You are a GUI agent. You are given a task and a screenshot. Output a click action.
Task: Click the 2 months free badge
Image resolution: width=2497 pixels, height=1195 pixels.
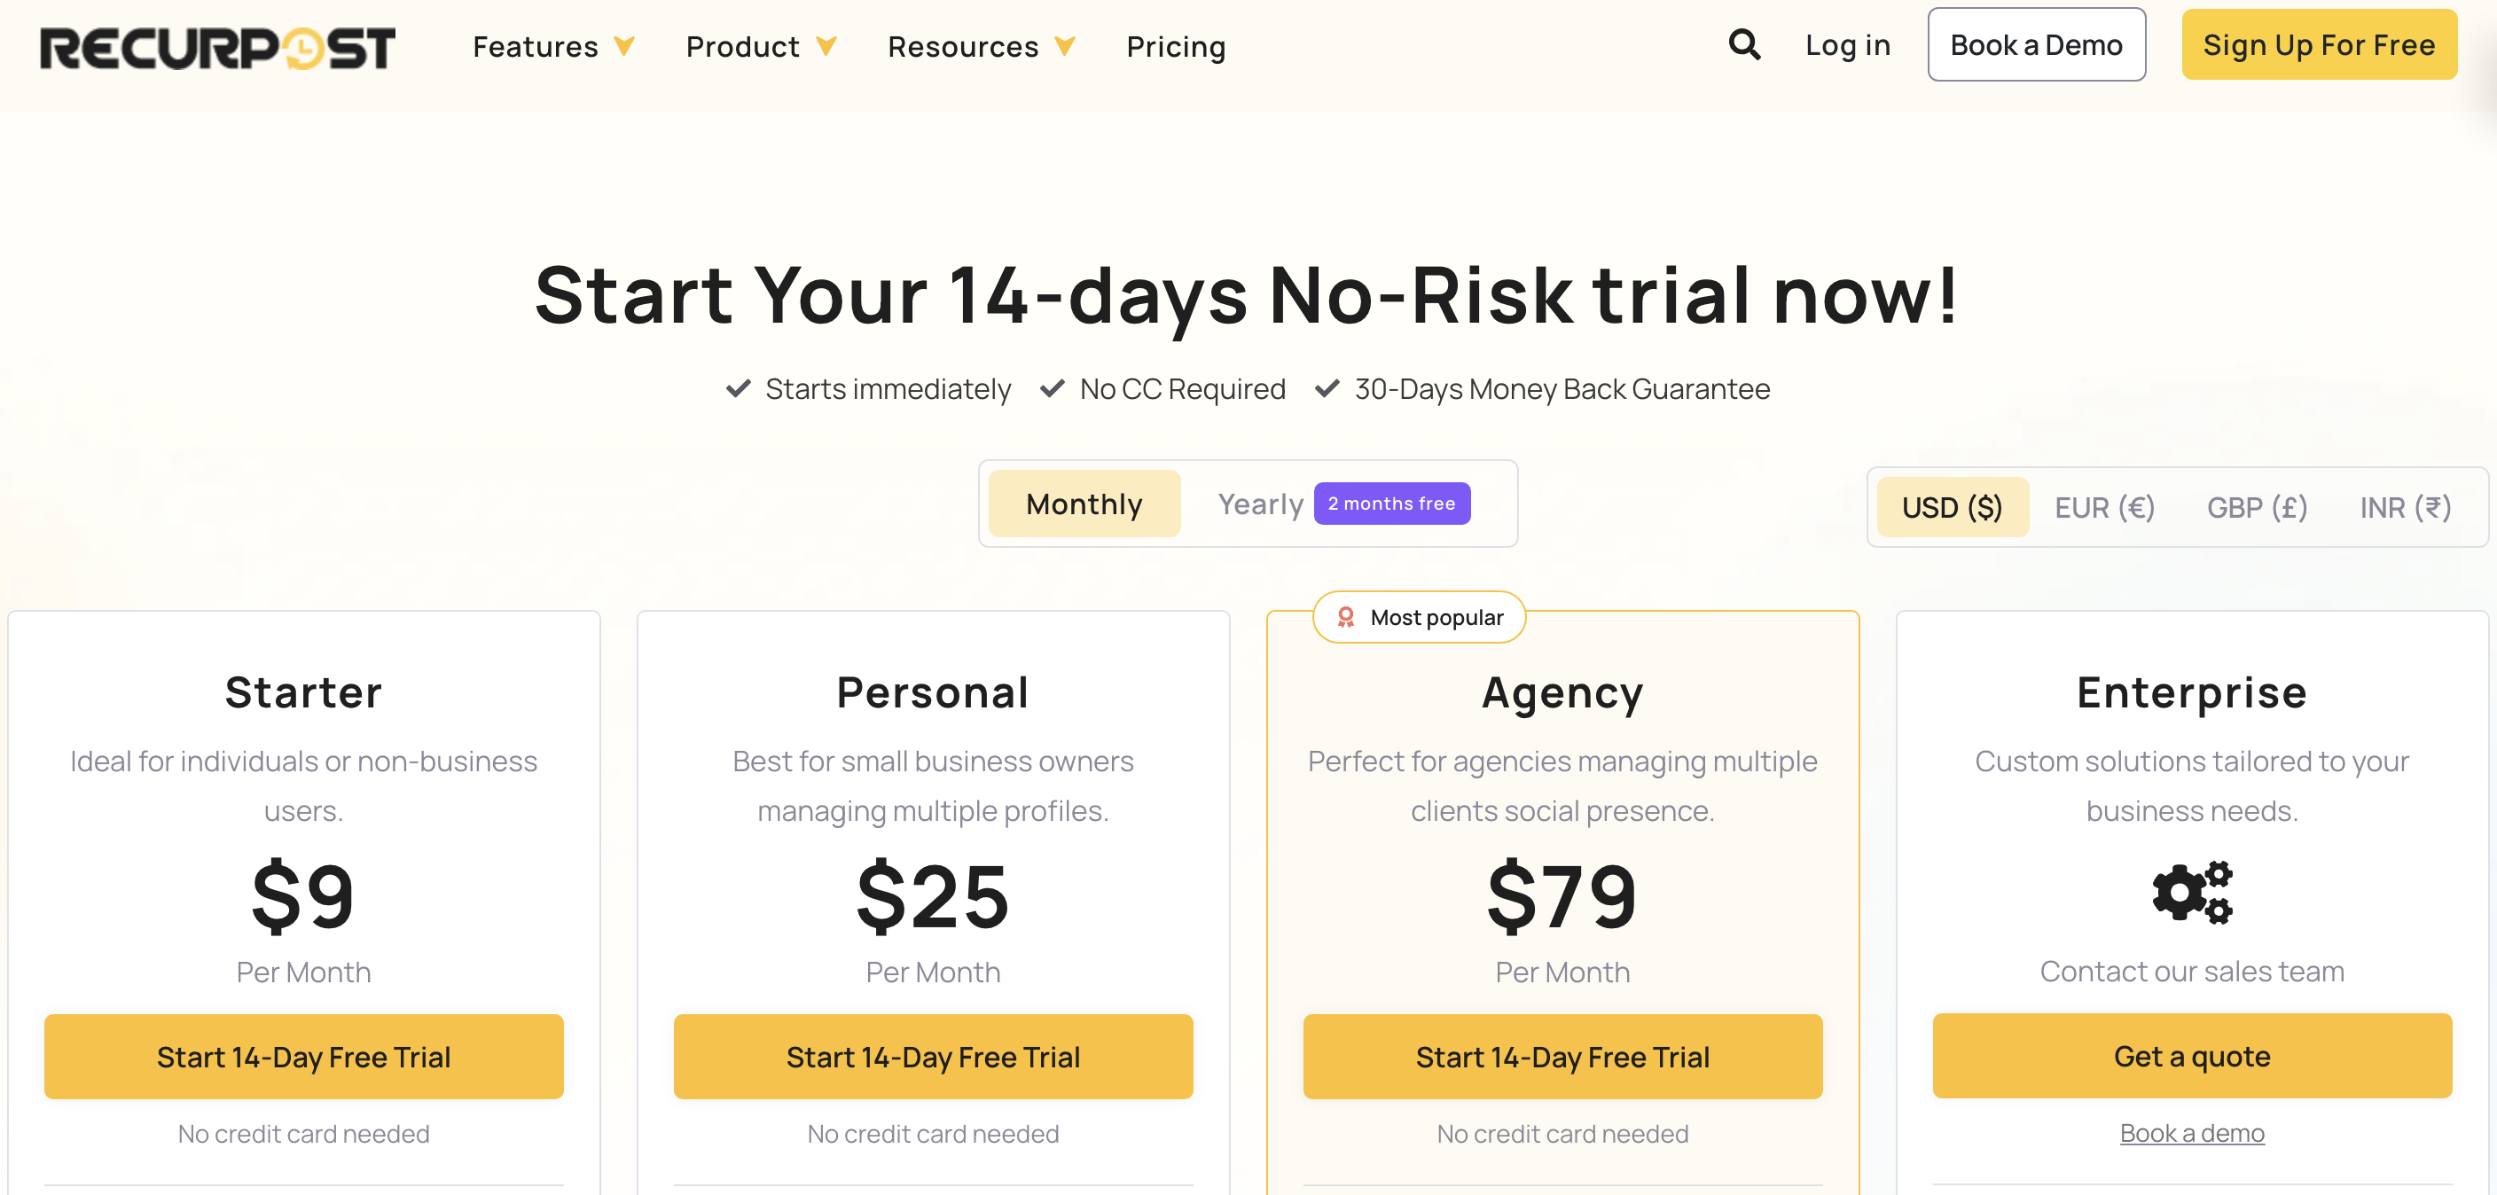click(x=1391, y=504)
